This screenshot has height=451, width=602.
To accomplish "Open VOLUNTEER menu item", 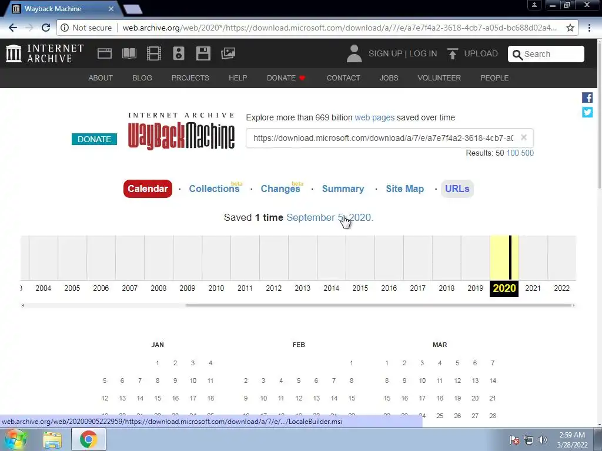I will coord(439,78).
